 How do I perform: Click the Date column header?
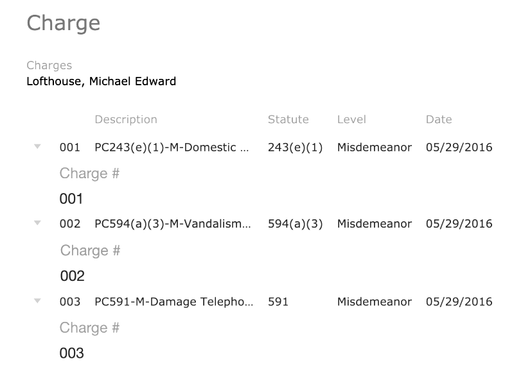point(439,119)
